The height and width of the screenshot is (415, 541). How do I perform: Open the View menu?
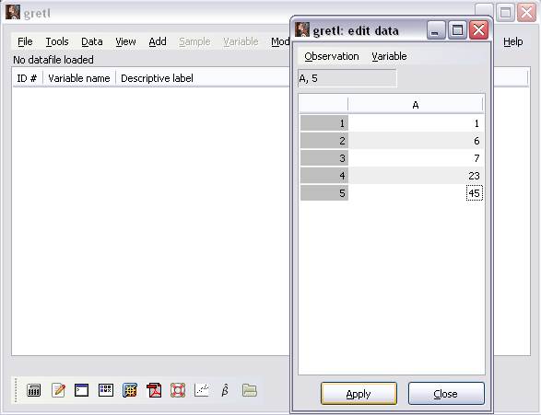point(125,41)
